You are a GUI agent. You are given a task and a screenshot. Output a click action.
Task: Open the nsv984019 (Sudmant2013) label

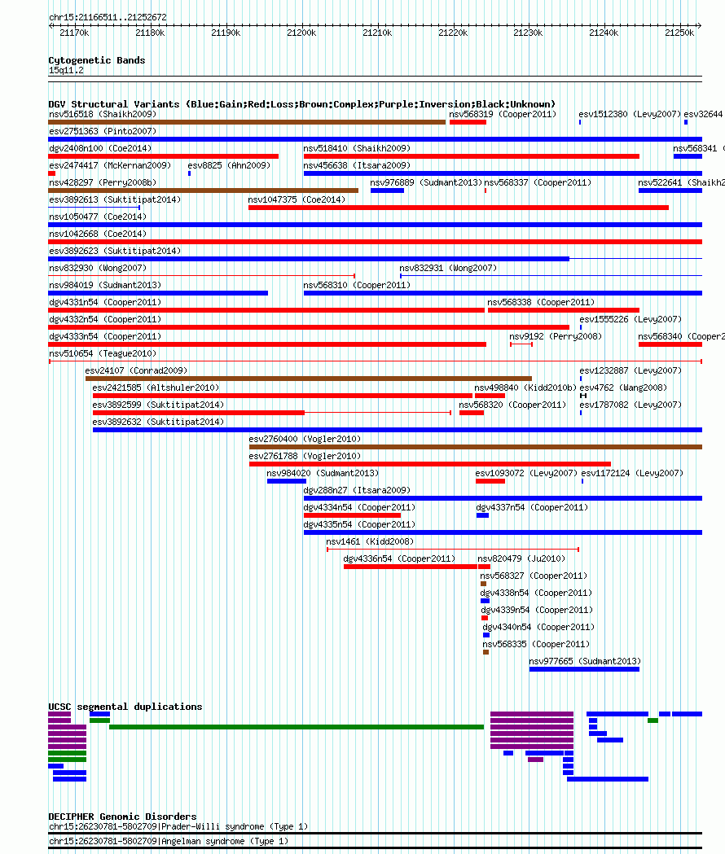(x=105, y=286)
